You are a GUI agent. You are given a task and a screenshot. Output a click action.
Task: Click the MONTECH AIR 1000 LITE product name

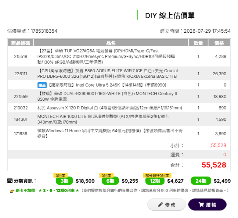103,119
